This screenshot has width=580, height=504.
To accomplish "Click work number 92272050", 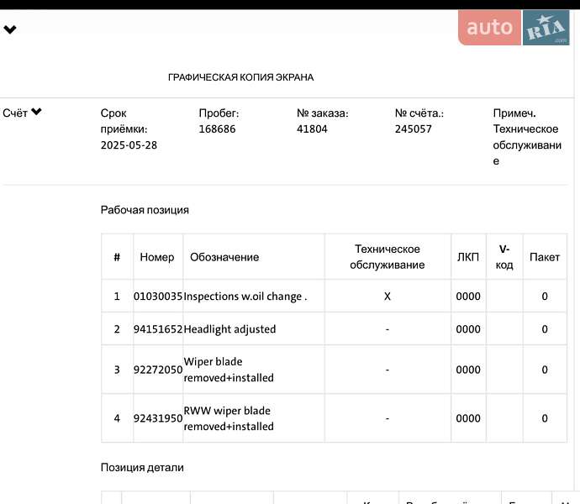I will (158, 370).
